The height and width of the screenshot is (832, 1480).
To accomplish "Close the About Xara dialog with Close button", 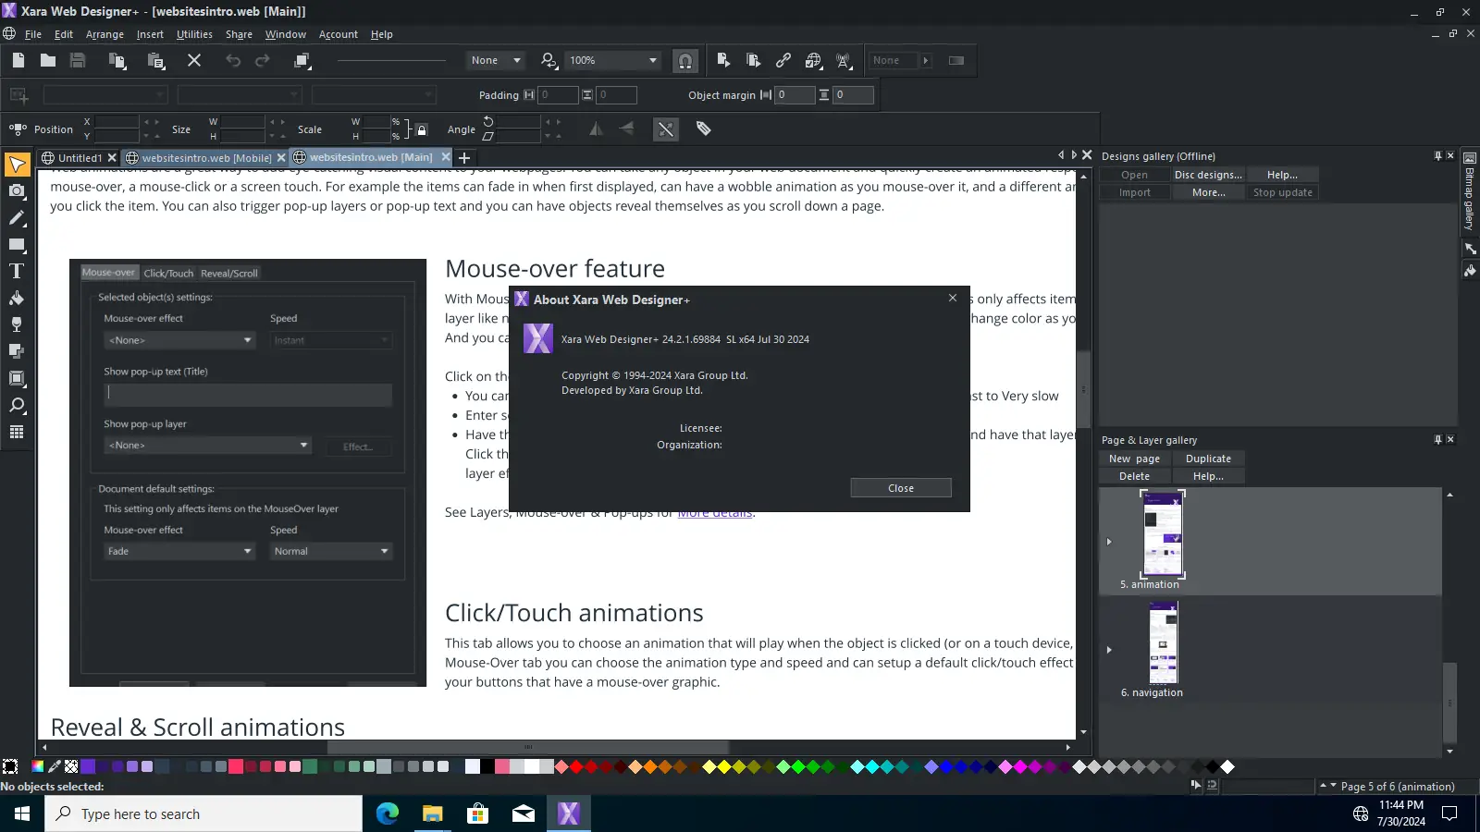I will (x=901, y=488).
